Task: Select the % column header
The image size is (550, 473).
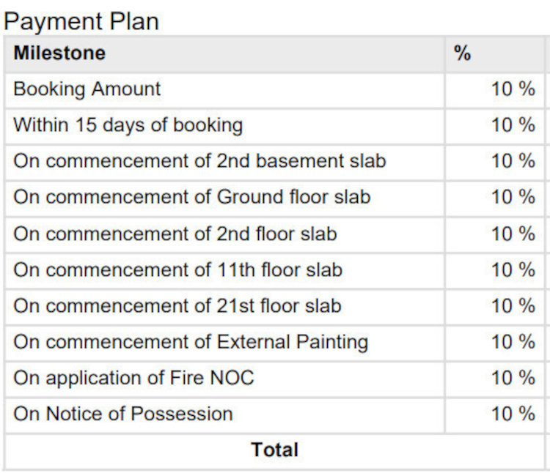Action: pos(462,53)
